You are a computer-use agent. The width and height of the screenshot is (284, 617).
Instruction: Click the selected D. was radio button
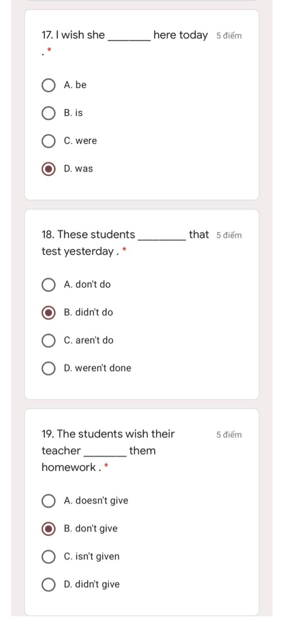49,169
